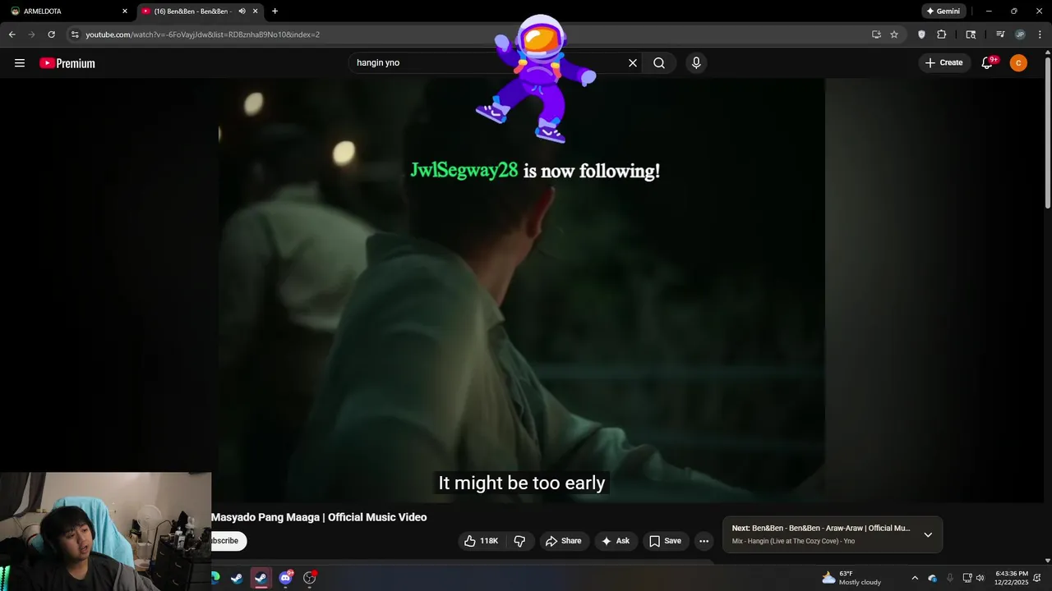View site information icon in address bar
Viewport: 1052px width, 591px height.
click(75, 34)
